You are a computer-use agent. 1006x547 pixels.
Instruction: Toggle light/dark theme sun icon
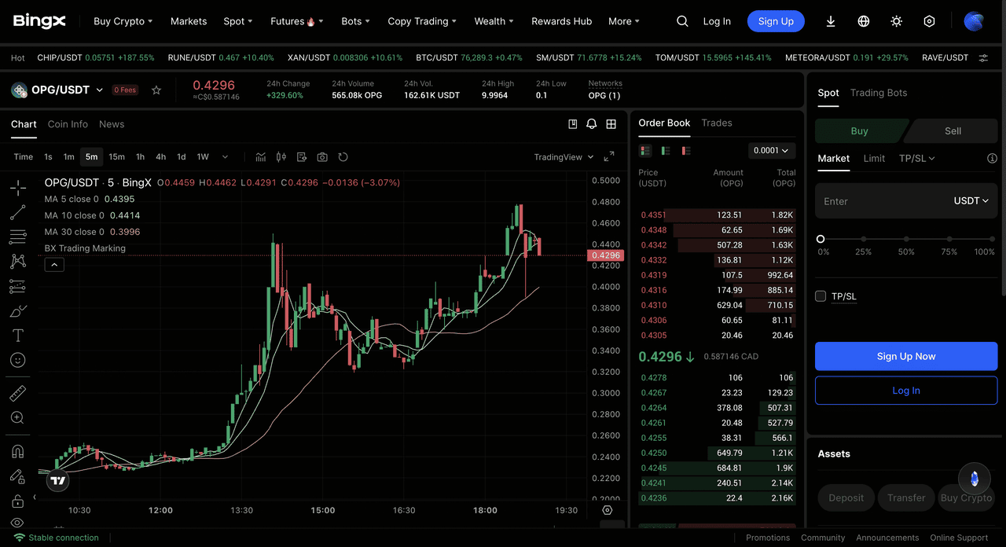click(896, 21)
